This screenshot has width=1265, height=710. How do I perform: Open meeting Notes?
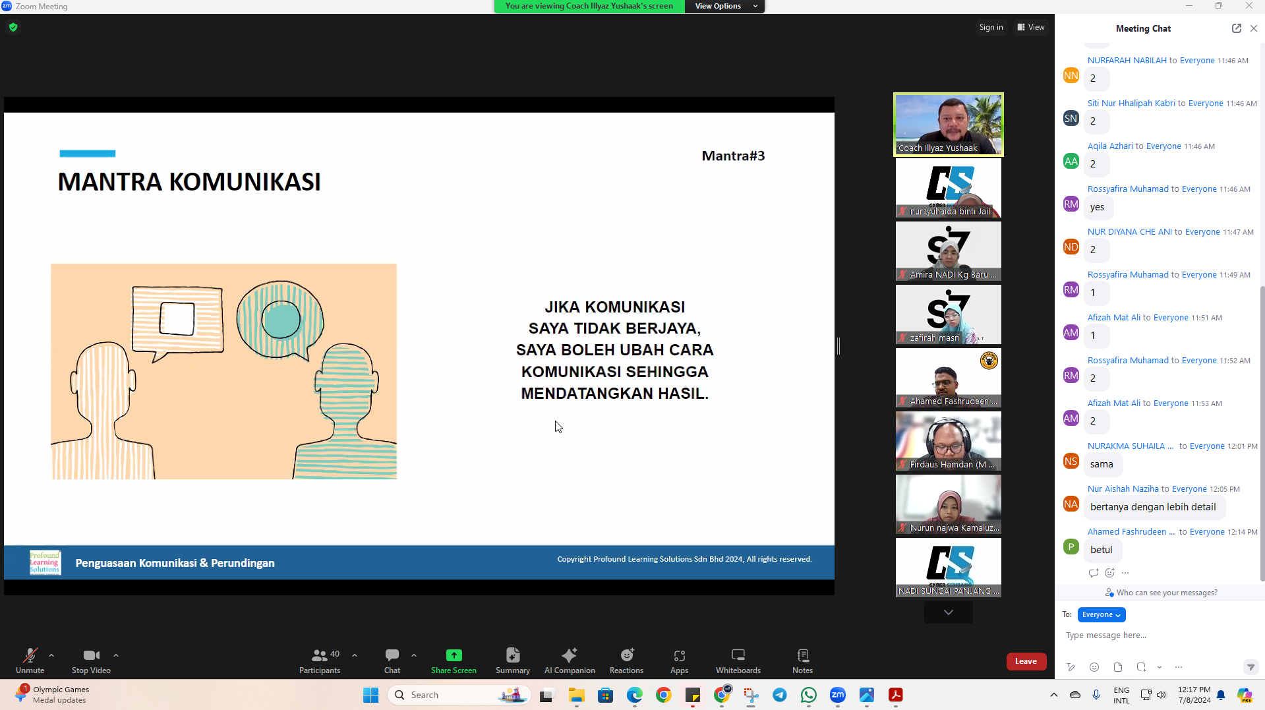pyautogui.click(x=802, y=661)
